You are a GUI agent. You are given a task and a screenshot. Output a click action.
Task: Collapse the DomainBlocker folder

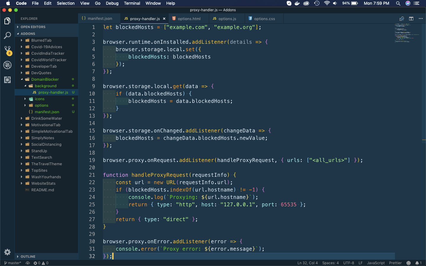click(46, 79)
